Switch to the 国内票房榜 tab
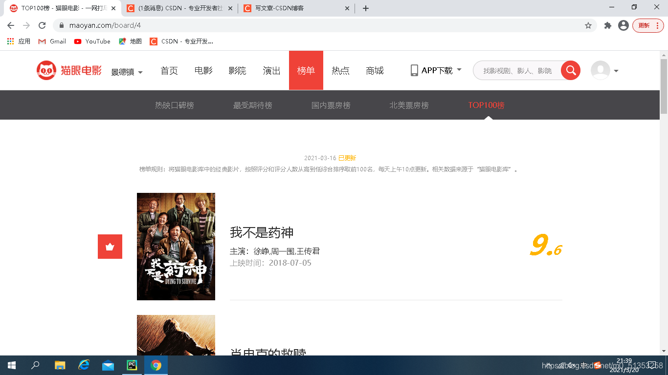The image size is (668, 375). pos(331,105)
